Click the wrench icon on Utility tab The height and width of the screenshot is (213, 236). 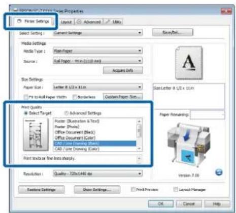point(108,22)
